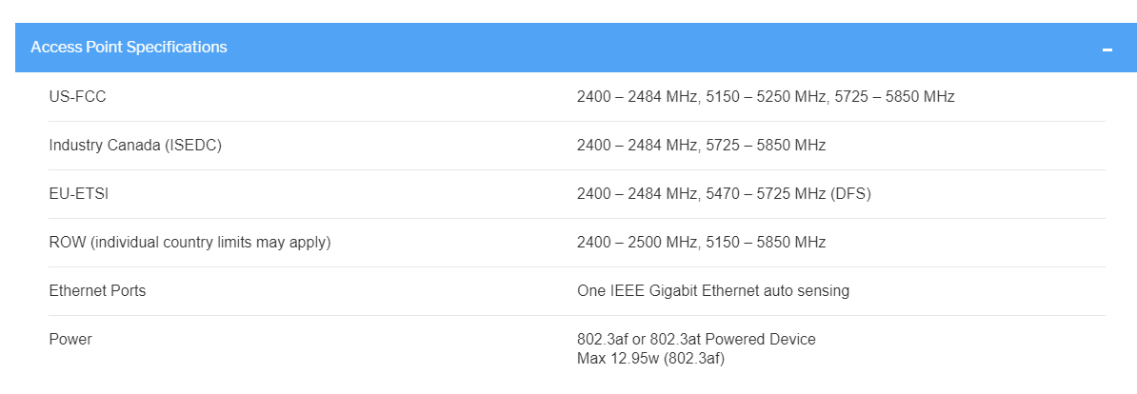Screen dimensions: 1137x394
Task: Click the (DFS) text in EU-ETSI row
Action: (851, 193)
